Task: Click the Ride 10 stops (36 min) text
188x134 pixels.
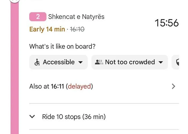Action: (74, 117)
